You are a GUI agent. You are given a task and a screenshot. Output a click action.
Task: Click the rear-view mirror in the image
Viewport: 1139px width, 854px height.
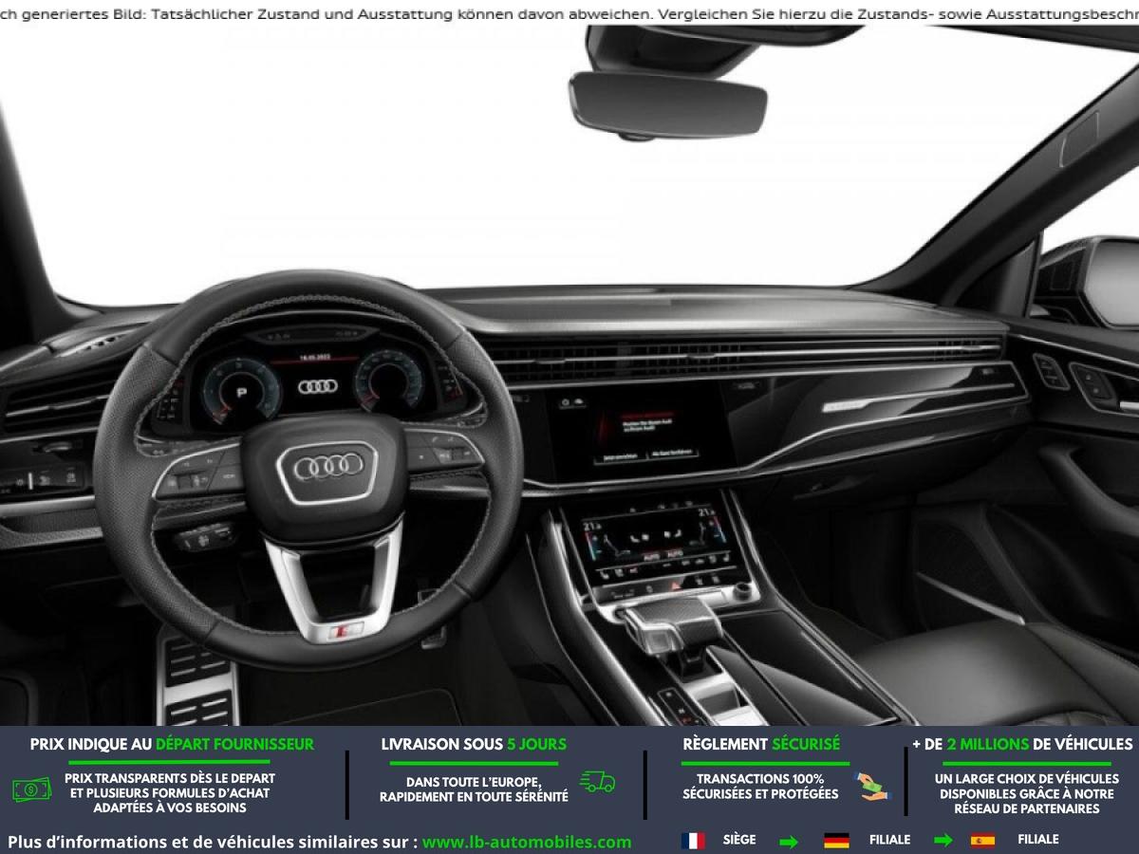pyautogui.click(x=668, y=105)
